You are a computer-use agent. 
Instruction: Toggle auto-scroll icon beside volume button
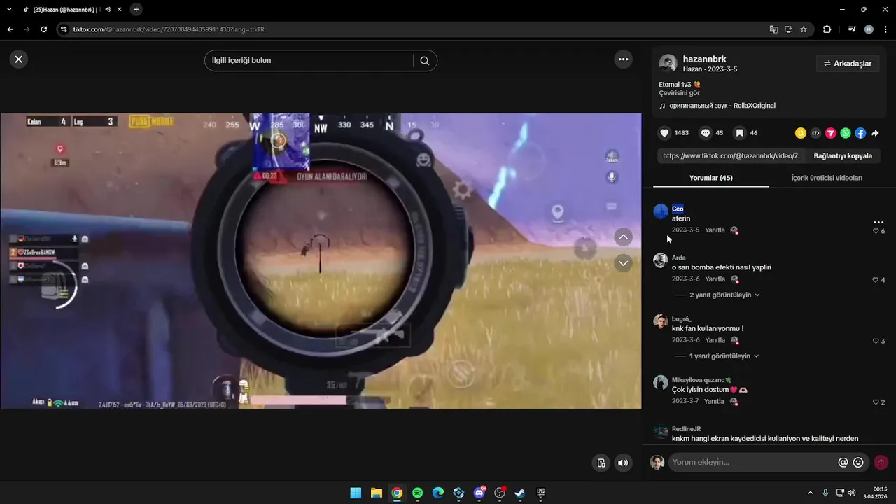pyautogui.click(x=601, y=463)
